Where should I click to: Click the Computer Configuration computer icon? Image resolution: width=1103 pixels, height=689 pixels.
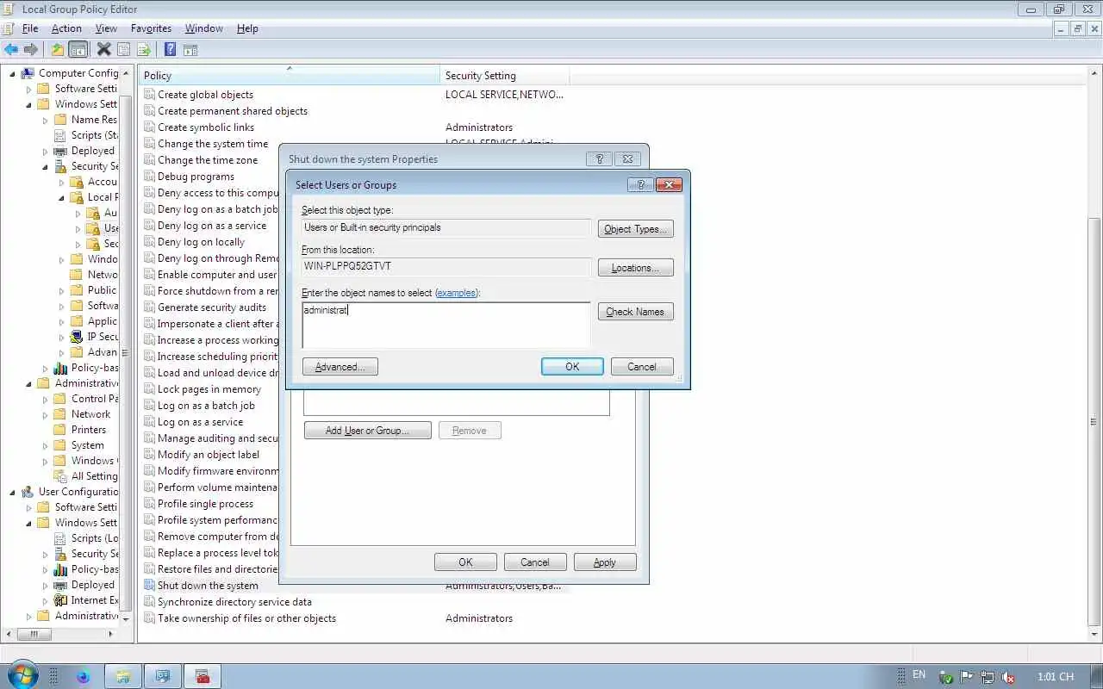point(28,73)
